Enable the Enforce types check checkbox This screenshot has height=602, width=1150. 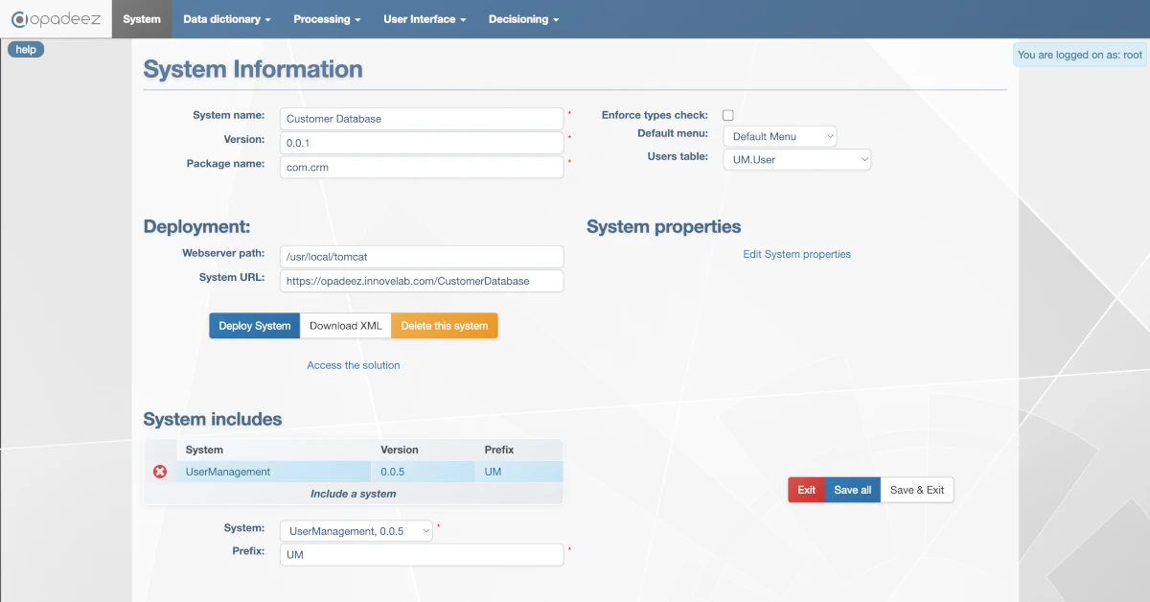pyautogui.click(x=727, y=114)
